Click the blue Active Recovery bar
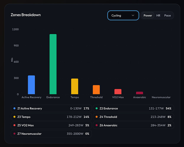The height and width of the screenshot is (147, 184). tap(31, 85)
